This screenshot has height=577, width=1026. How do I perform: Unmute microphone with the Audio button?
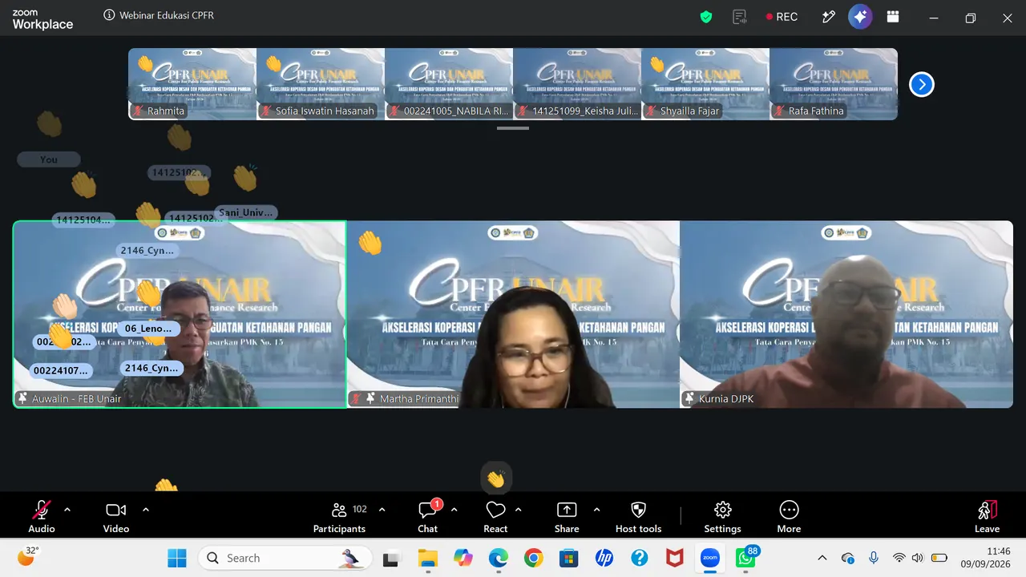click(x=42, y=516)
